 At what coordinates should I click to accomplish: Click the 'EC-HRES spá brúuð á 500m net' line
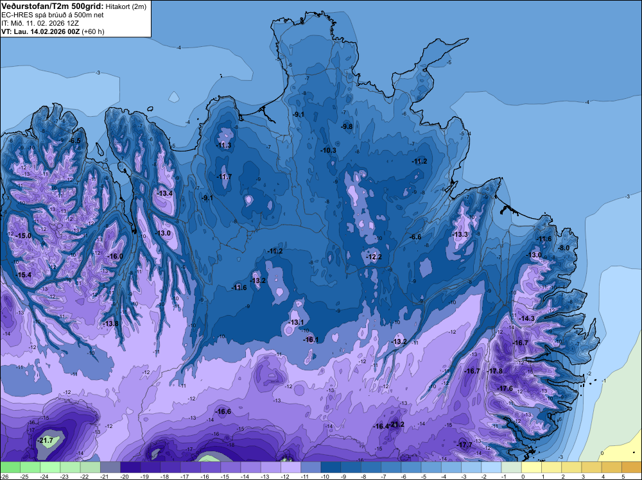(53, 15)
